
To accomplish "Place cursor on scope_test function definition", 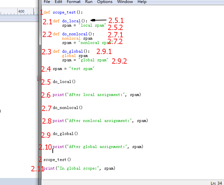I will tap(64, 13).
